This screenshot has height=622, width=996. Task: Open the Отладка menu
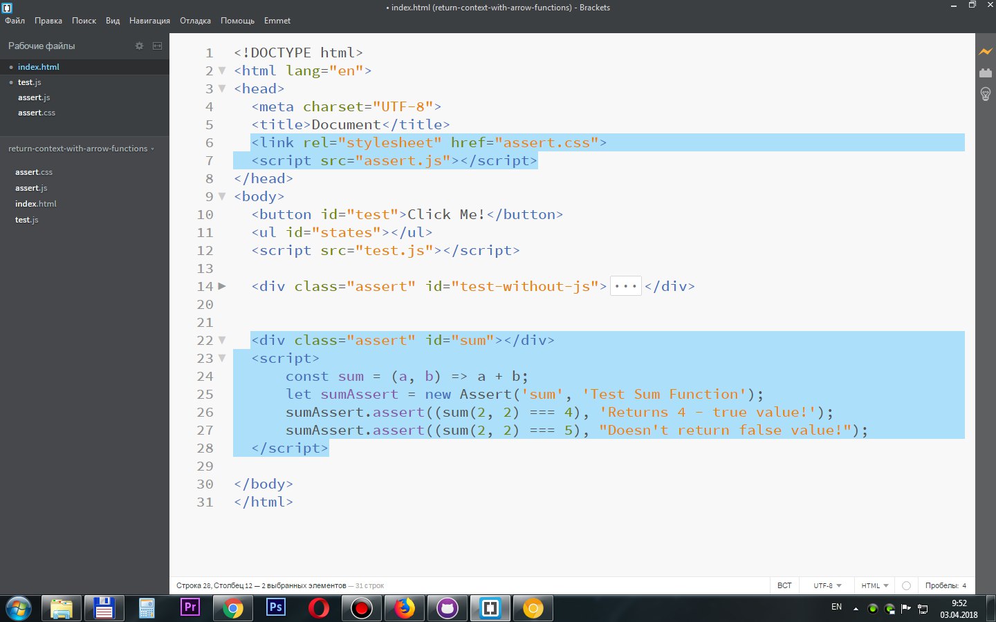click(x=195, y=21)
